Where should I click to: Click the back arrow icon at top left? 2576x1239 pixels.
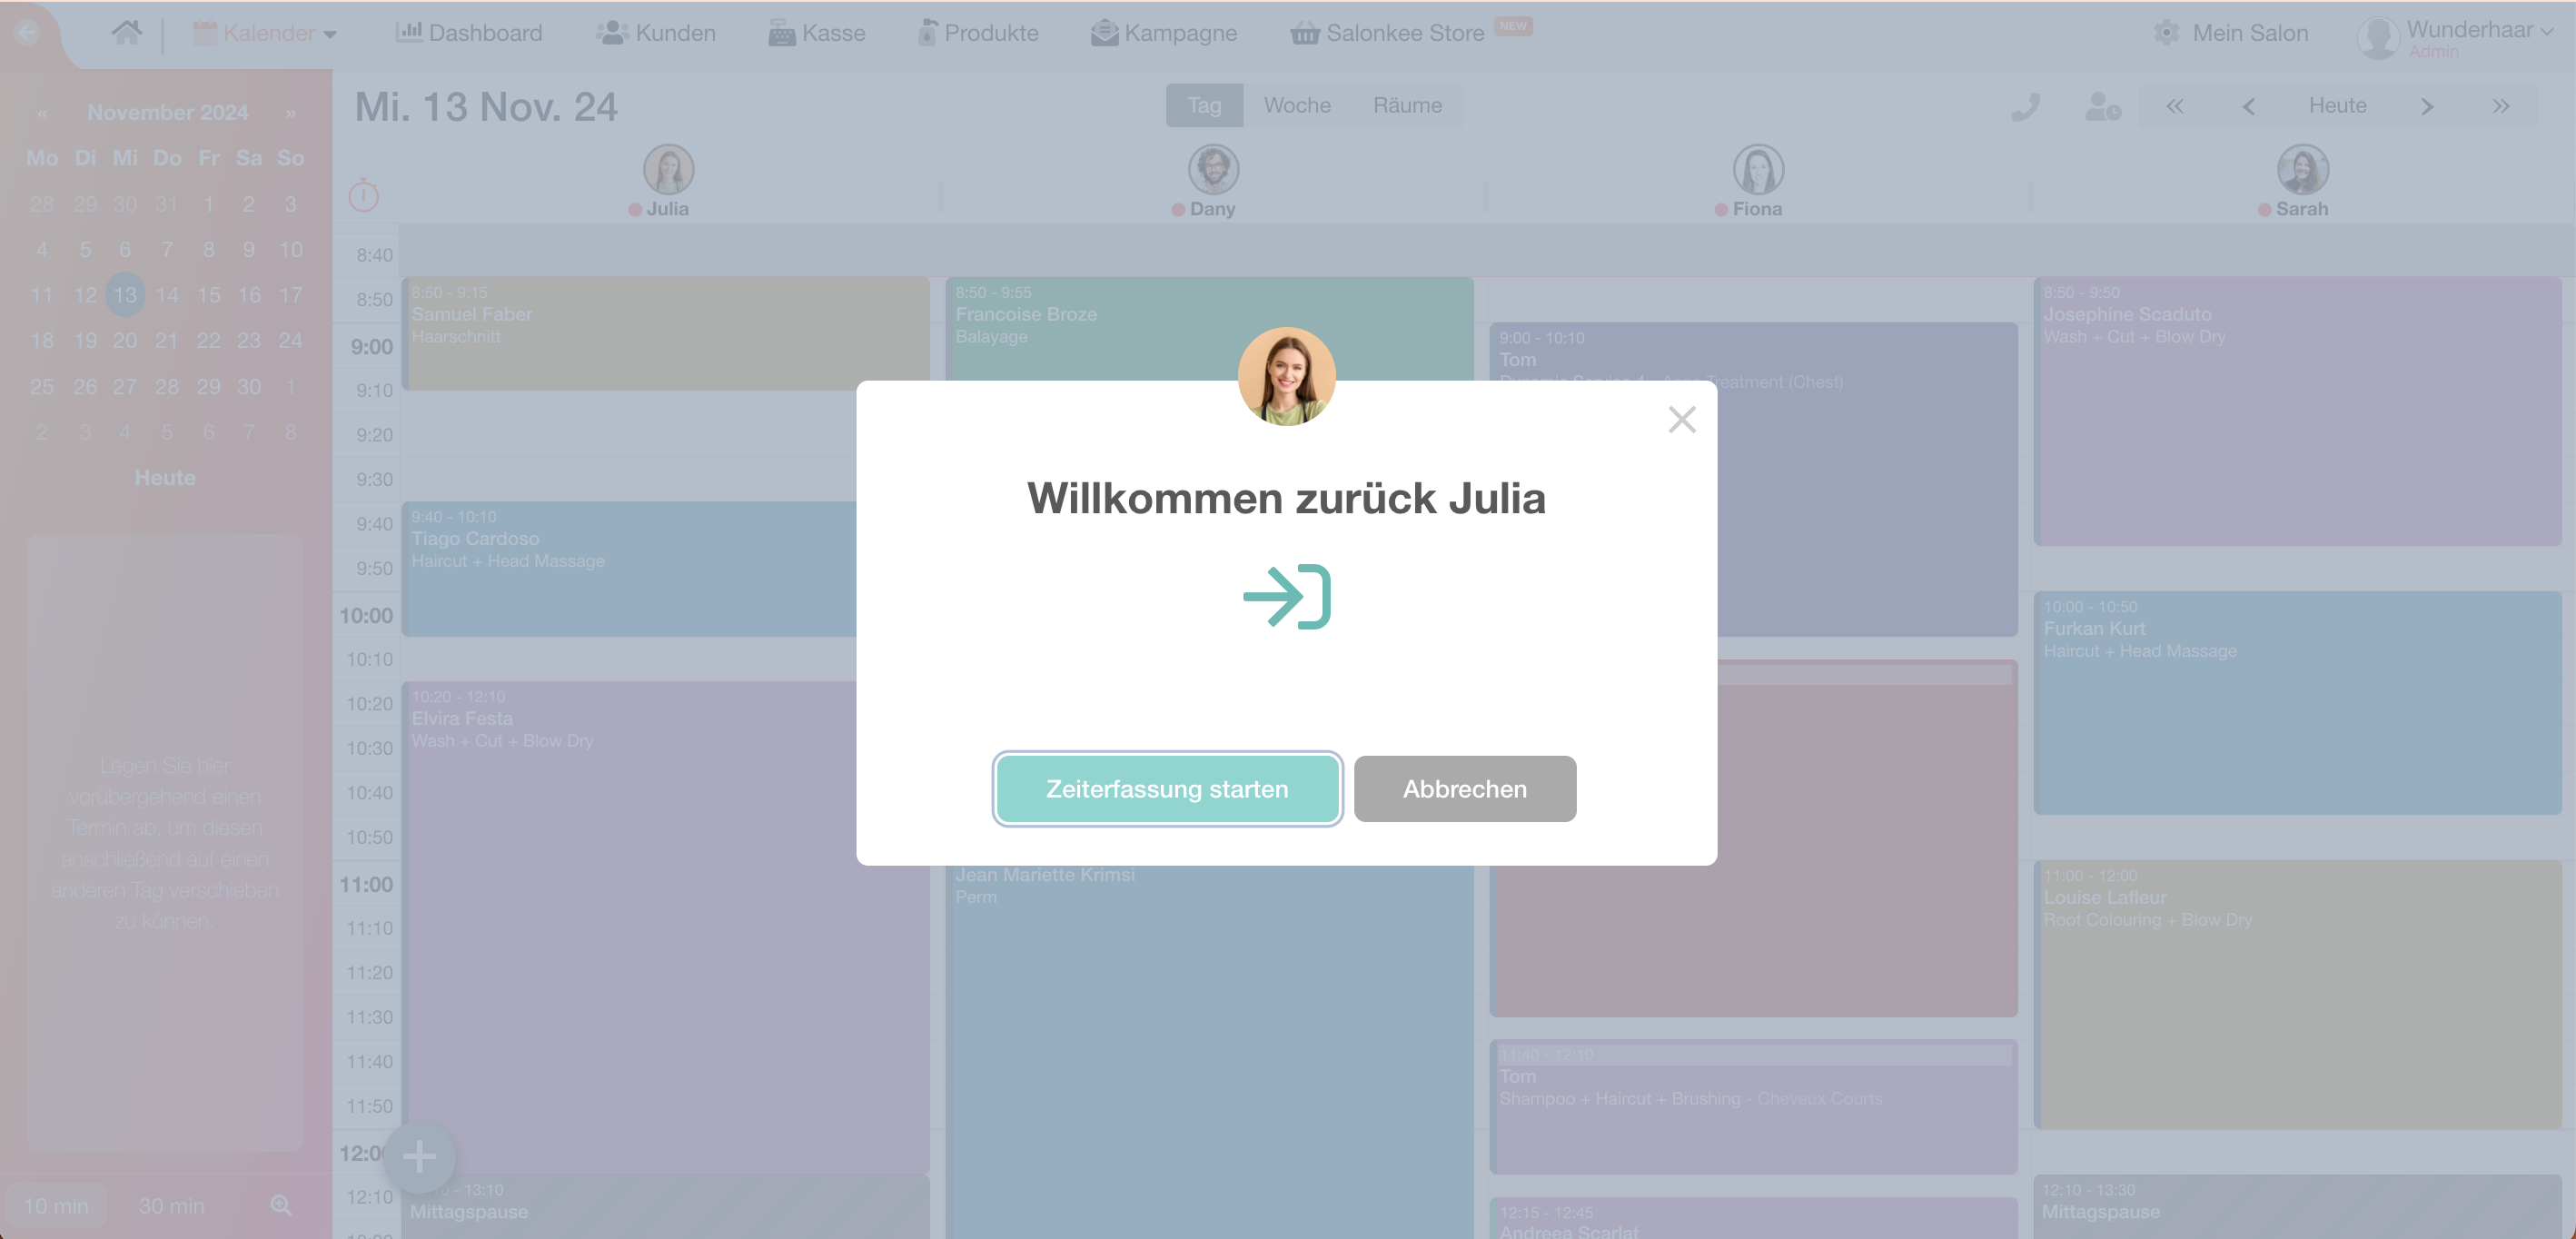[x=27, y=32]
